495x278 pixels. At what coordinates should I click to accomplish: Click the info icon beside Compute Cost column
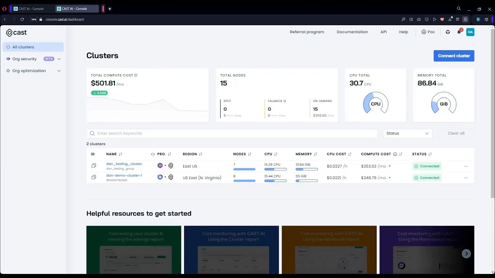(x=395, y=154)
